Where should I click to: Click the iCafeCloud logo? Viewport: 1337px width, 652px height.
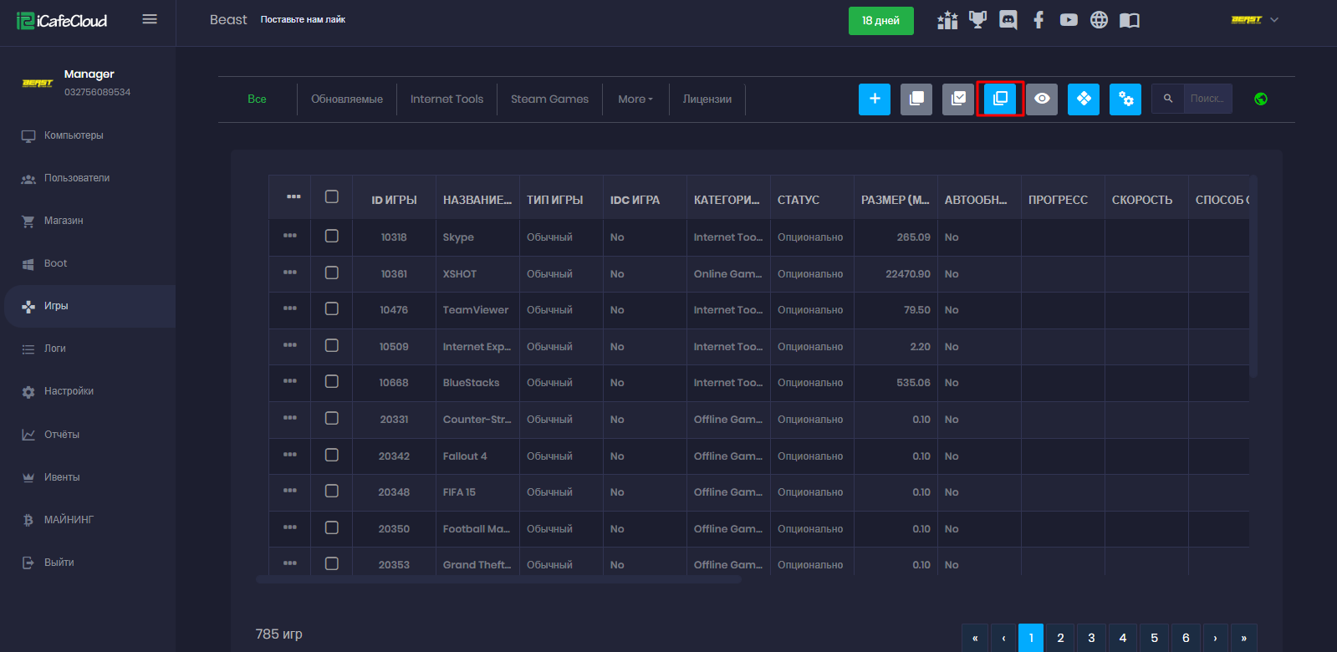(62, 21)
